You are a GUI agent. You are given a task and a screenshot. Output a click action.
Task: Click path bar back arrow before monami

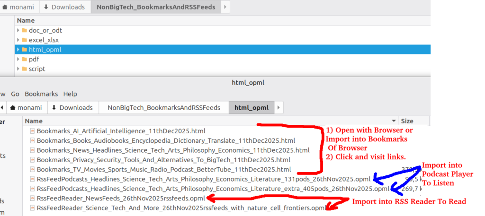pos(2,108)
